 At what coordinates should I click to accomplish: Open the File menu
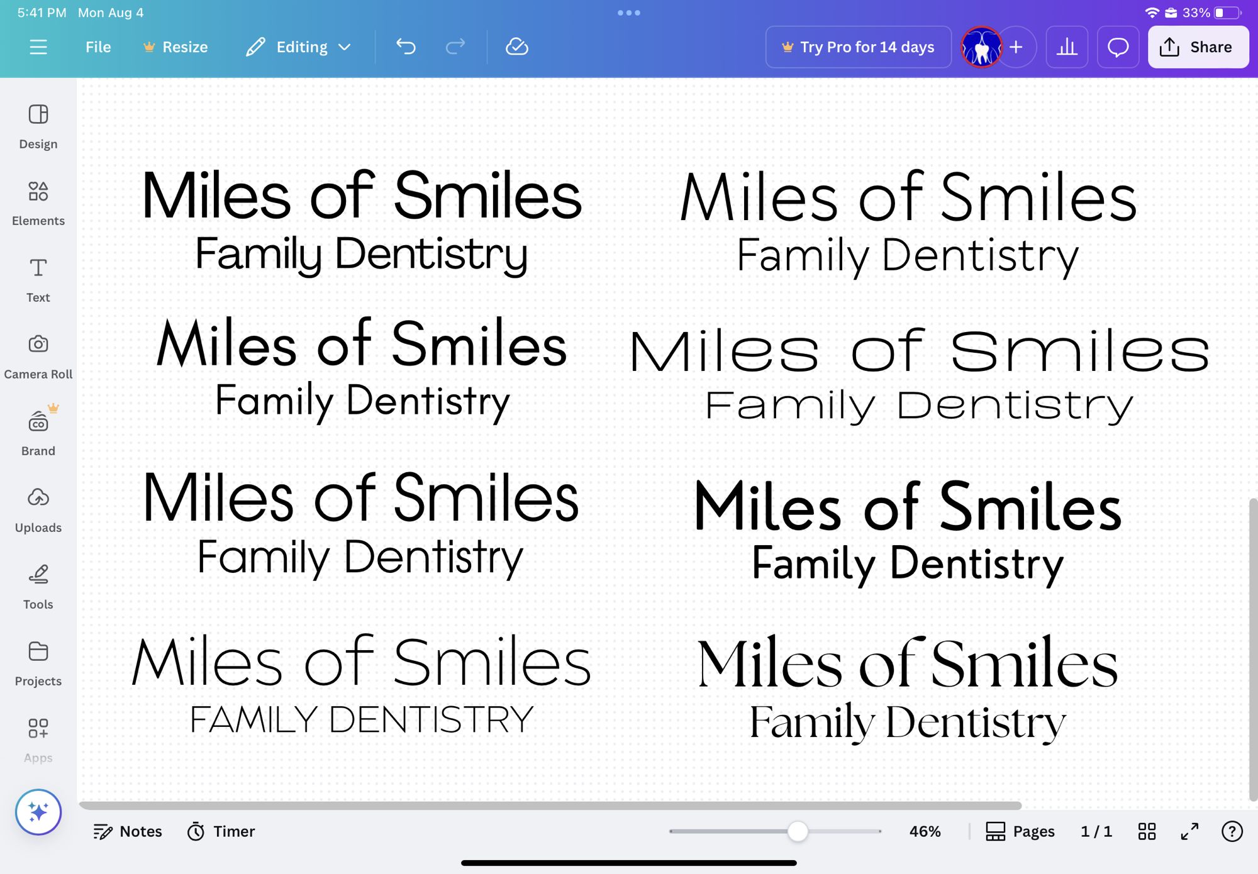coord(98,47)
